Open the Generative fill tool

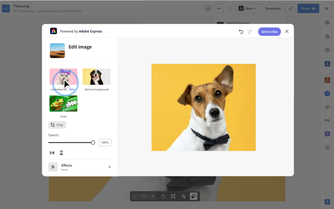[63, 77]
